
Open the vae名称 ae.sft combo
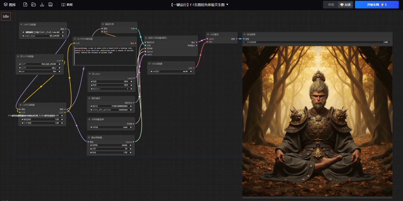[171, 72]
